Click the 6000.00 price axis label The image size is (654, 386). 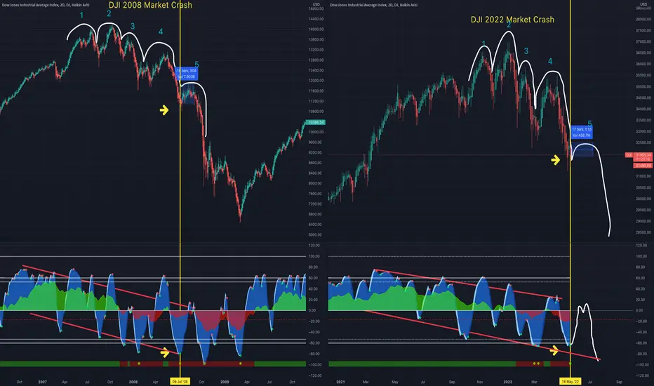click(x=316, y=234)
